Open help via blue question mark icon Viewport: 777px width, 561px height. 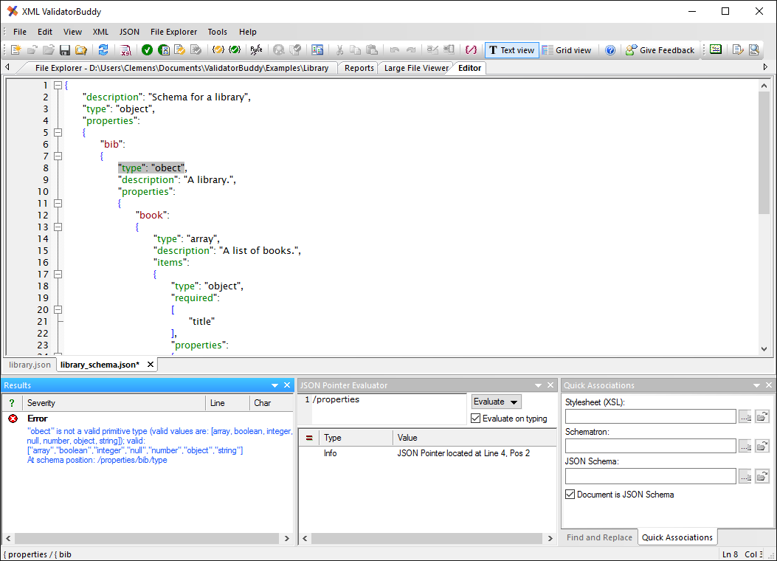coord(610,50)
